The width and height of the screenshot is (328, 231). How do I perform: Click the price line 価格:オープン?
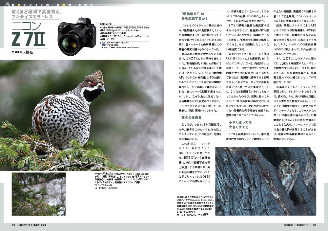(107, 39)
